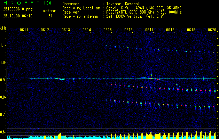Click the 0617 time marker
The width and height of the screenshot is (219, 139).
pos(149,30)
